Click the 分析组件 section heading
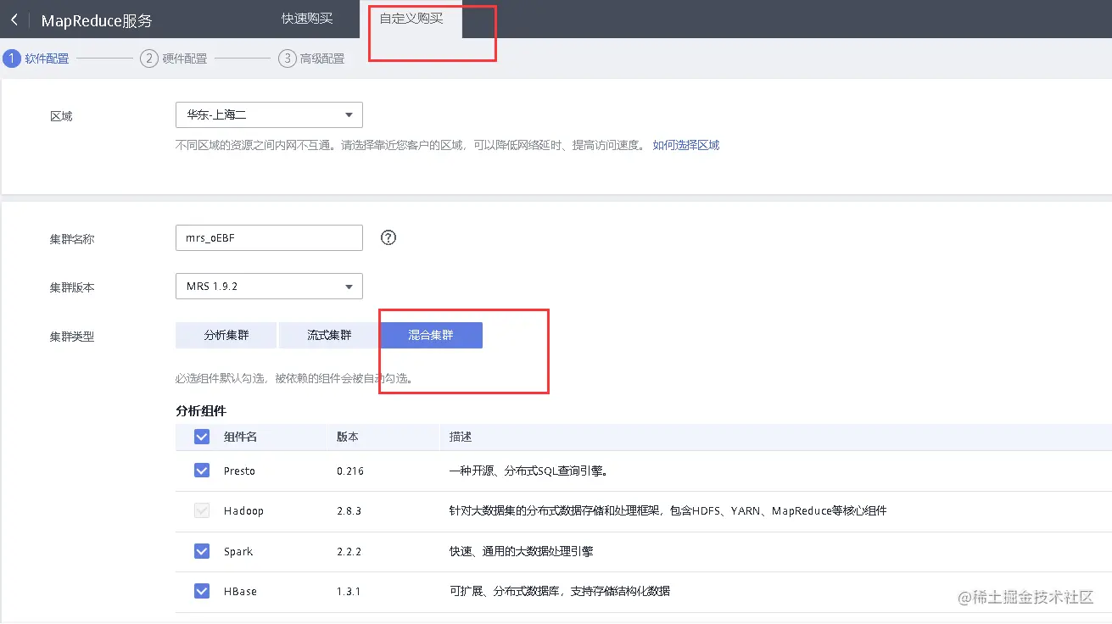The height and width of the screenshot is (624, 1112). tap(201, 410)
